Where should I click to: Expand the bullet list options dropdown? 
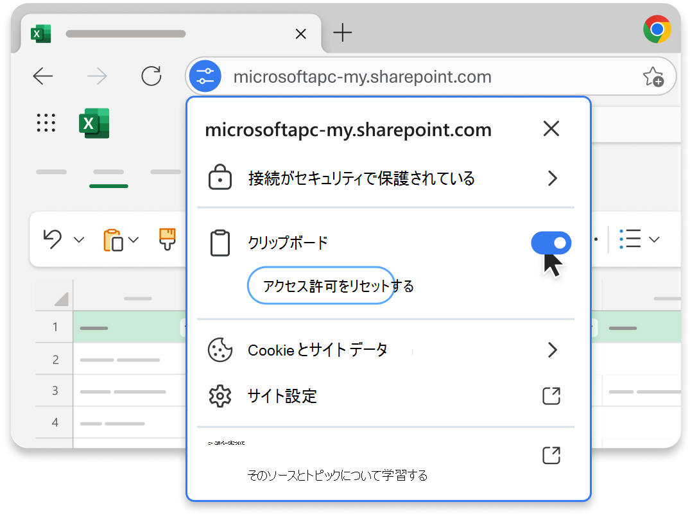(x=655, y=239)
